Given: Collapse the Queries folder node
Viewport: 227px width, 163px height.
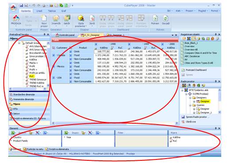Looking at the screenshot, I should [190, 105].
